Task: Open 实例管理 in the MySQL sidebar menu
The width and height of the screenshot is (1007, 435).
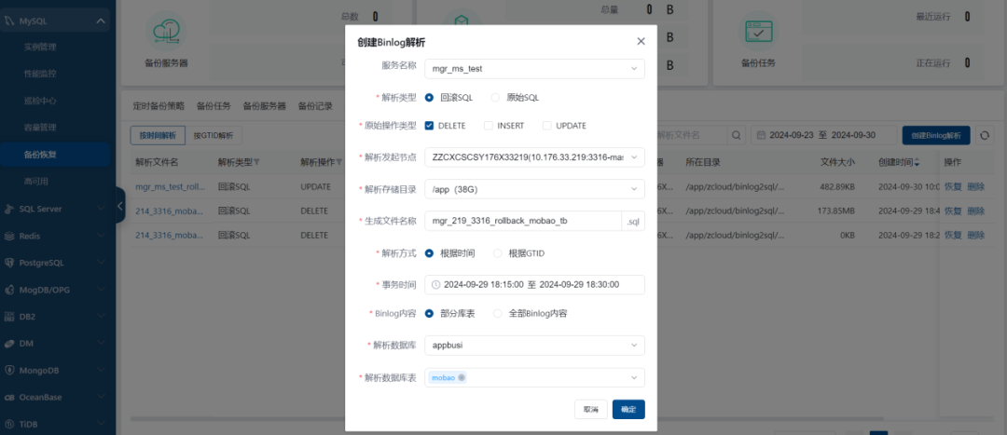Action: click(40, 47)
